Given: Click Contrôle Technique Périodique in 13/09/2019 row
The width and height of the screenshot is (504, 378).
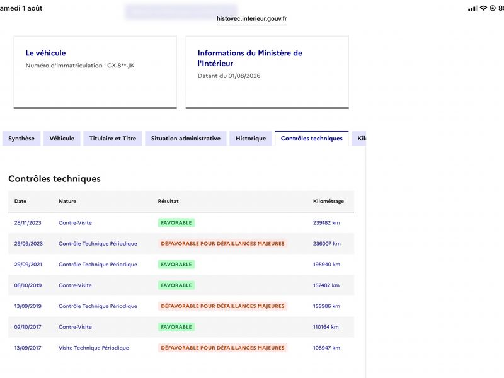Looking at the screenshot, I should tap(98, 306).
